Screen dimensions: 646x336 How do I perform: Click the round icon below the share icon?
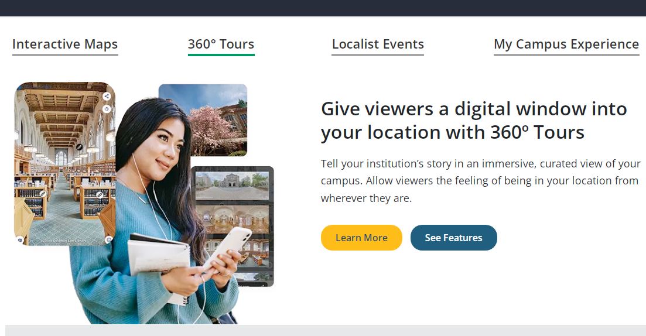click(107, 109)
